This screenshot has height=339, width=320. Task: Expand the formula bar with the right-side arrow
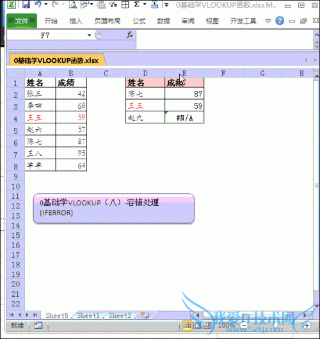pyautogui.click(x=316, y=35)
